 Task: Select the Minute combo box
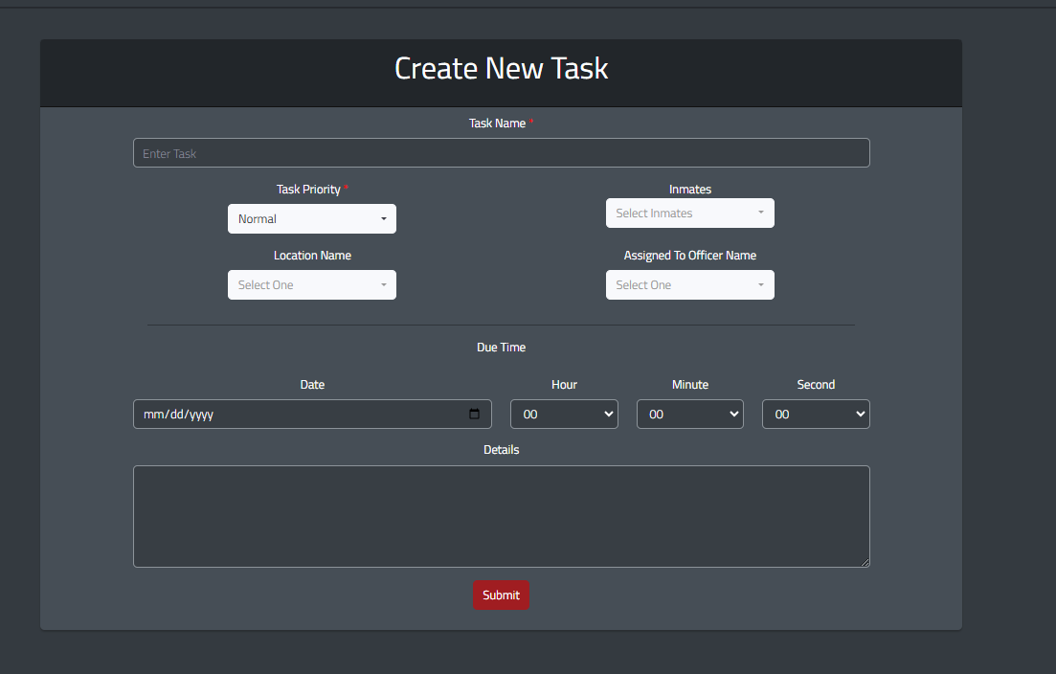click(x=689, y=414)
